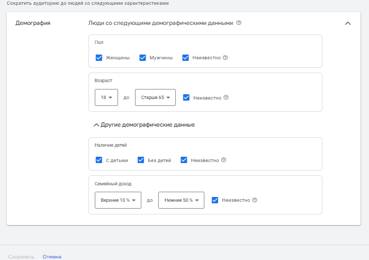Toggle household income Неизвестно checkbox
Image resolution: width=369 pixels, height=260 pixels.
coord(215,200)
